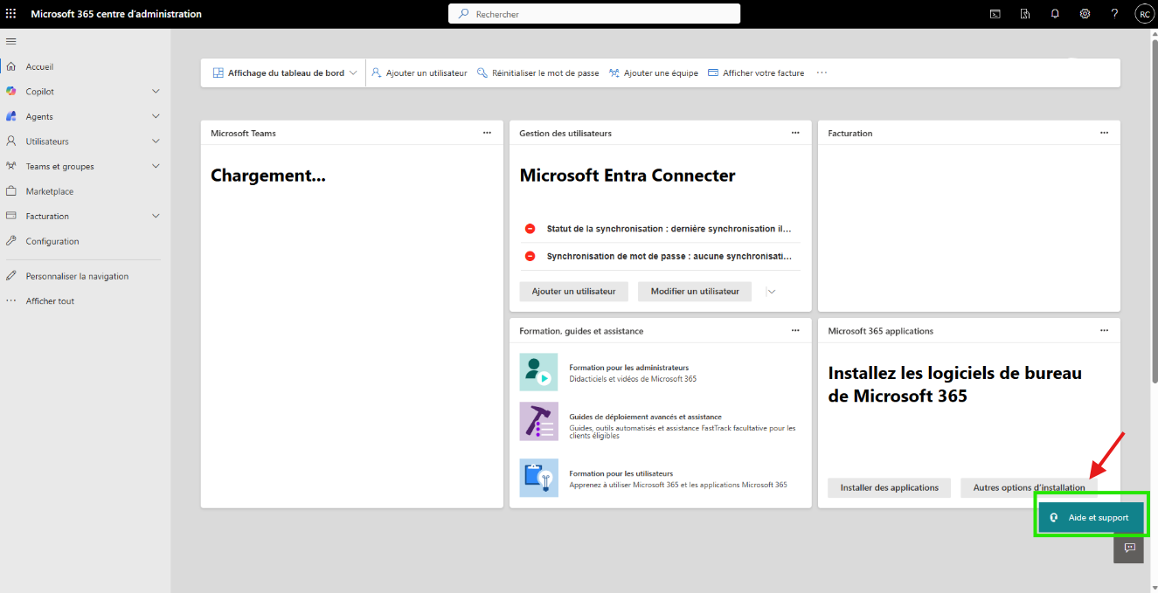Click the feedback chat icon button
Viewport: 1158px width, 593px height.
coord(1129,548)
